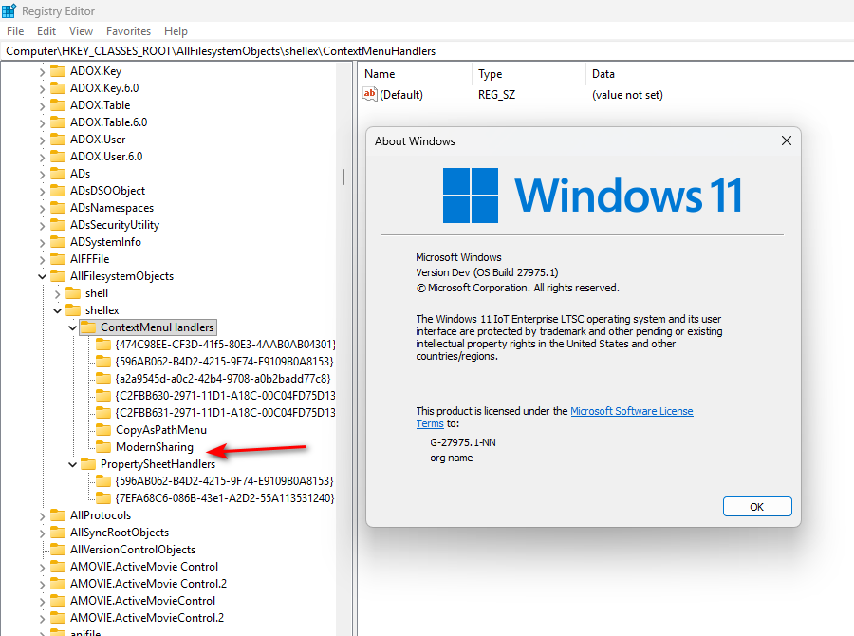Select the ModernSharing folder icon
The image size is (854, 636).
pos(102,447)
